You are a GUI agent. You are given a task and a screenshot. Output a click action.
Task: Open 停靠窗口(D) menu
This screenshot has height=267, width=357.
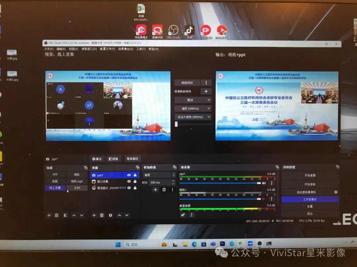(89, 49)
